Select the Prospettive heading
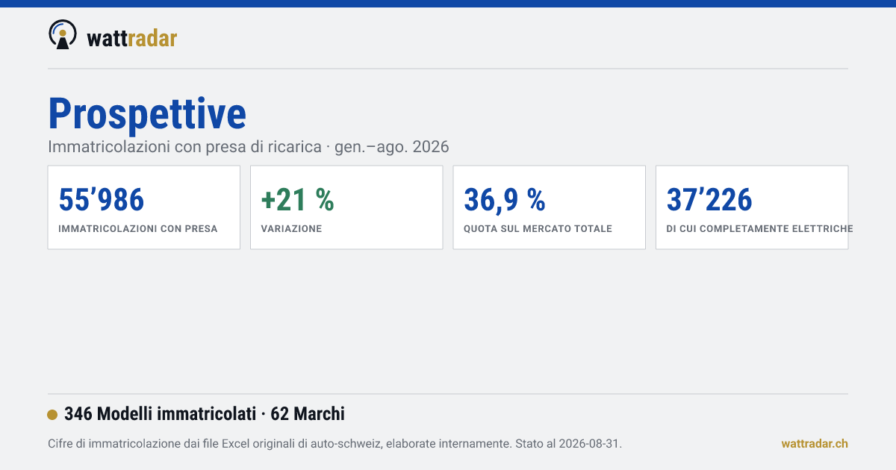The width and height of the screenshot is (896, 470). coord(147,113)
